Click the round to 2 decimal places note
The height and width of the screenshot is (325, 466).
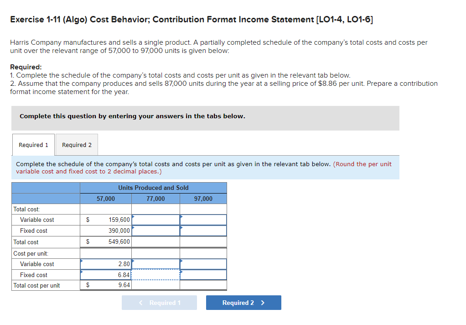point(204,168)
